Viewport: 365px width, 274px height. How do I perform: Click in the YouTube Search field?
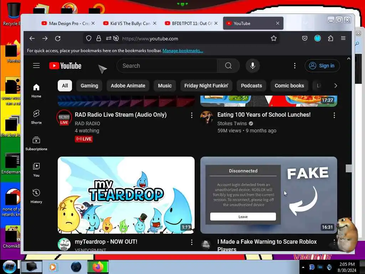pyautogui.click(x=167, y=66)
